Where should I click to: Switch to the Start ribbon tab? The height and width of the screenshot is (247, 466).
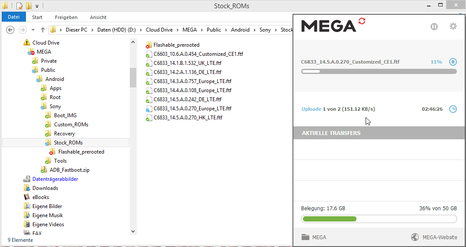[x=37, y=17]
